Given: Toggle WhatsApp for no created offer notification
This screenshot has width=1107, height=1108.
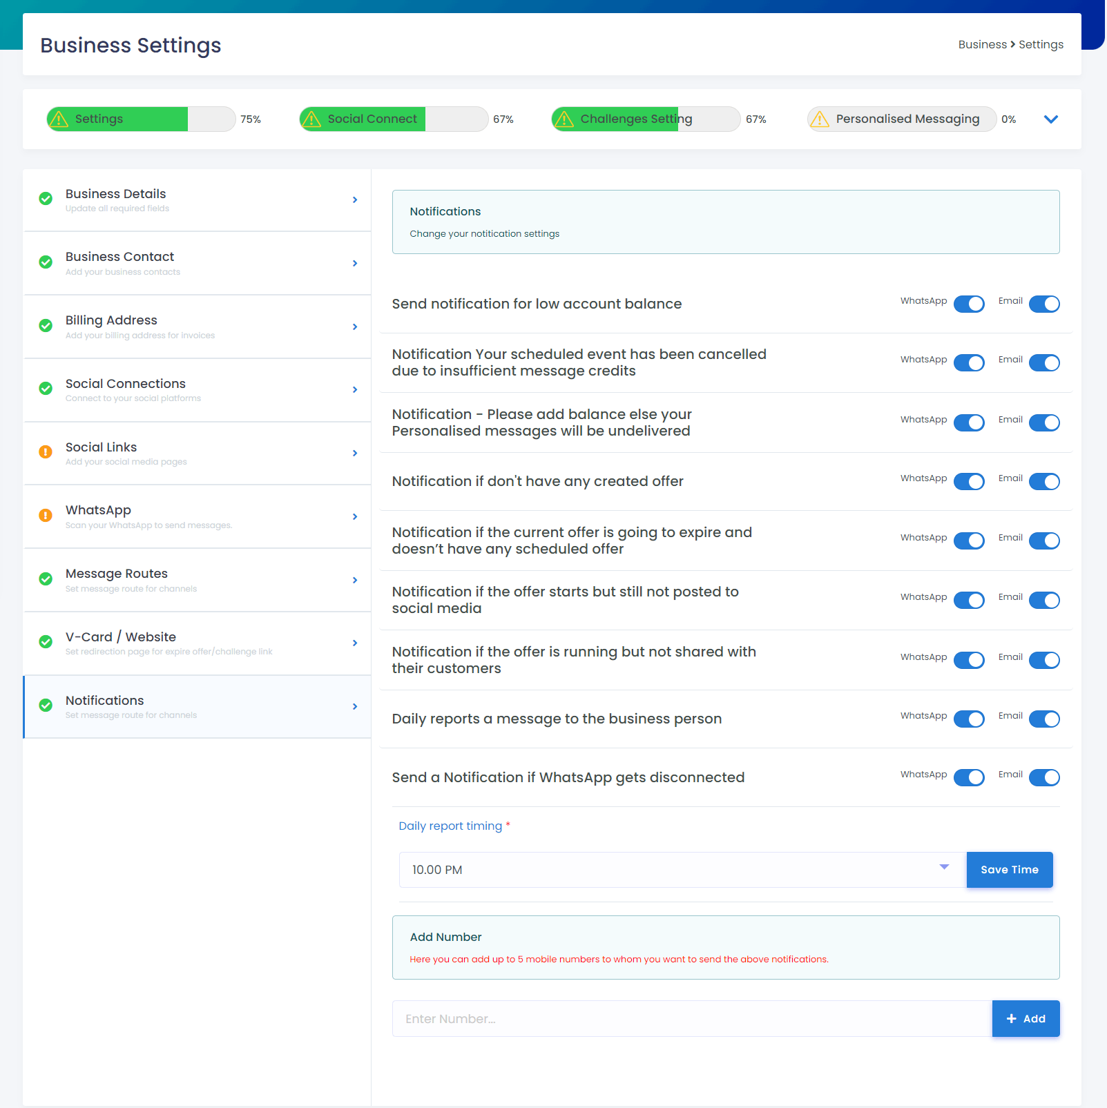Looking at the screenshot, I should tap(969, 481).
